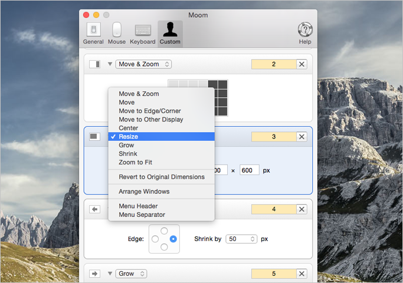This screenshot has height=283, width=403.
Task: Click the shortcut field showing 5
Action: [274, 274]
